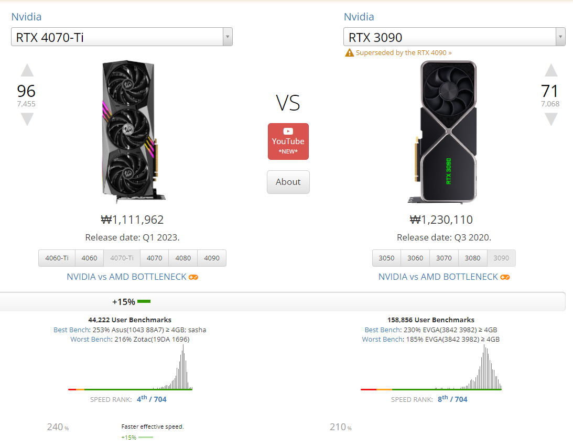This screenshot has width=573, height=448.
Task: Expand the RTX 4070-Ti model dropdown
Action: pos(227,37)
